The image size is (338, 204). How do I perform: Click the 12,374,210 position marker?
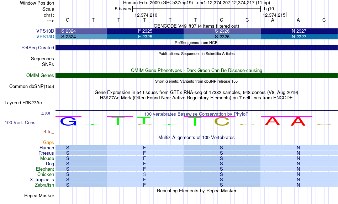(x=146, y=15)
